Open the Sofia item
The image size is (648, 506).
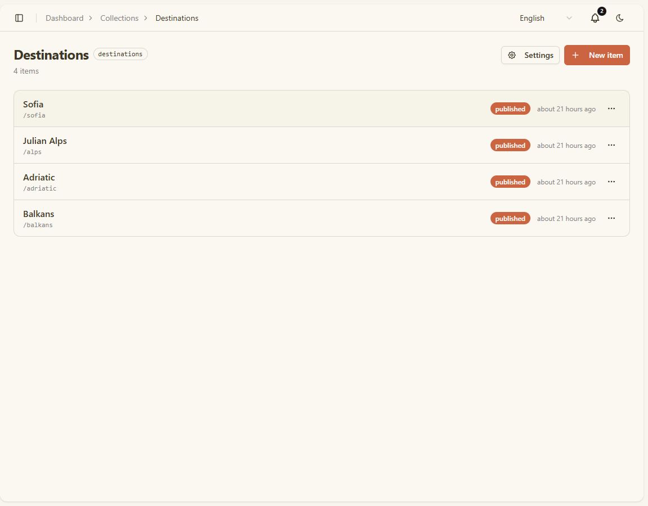click(x=322, y=109)
